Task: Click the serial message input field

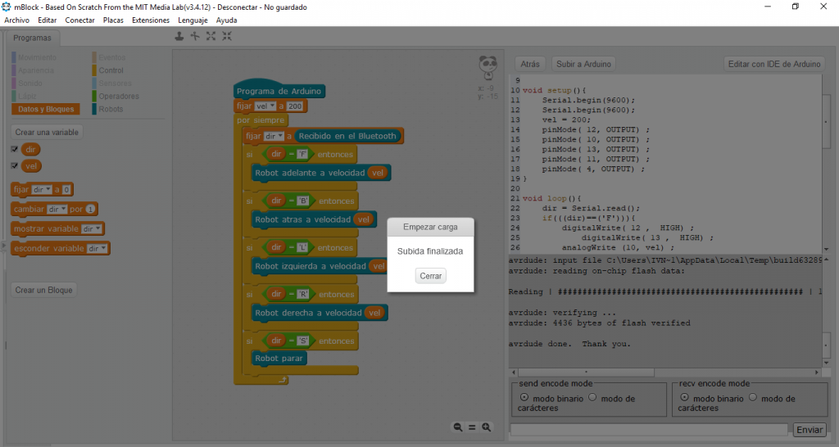Action: (x=650, y=430)
